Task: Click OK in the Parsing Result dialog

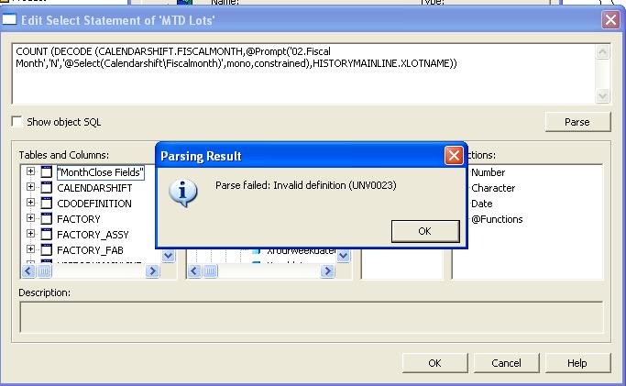Action: tap(423, 231)
